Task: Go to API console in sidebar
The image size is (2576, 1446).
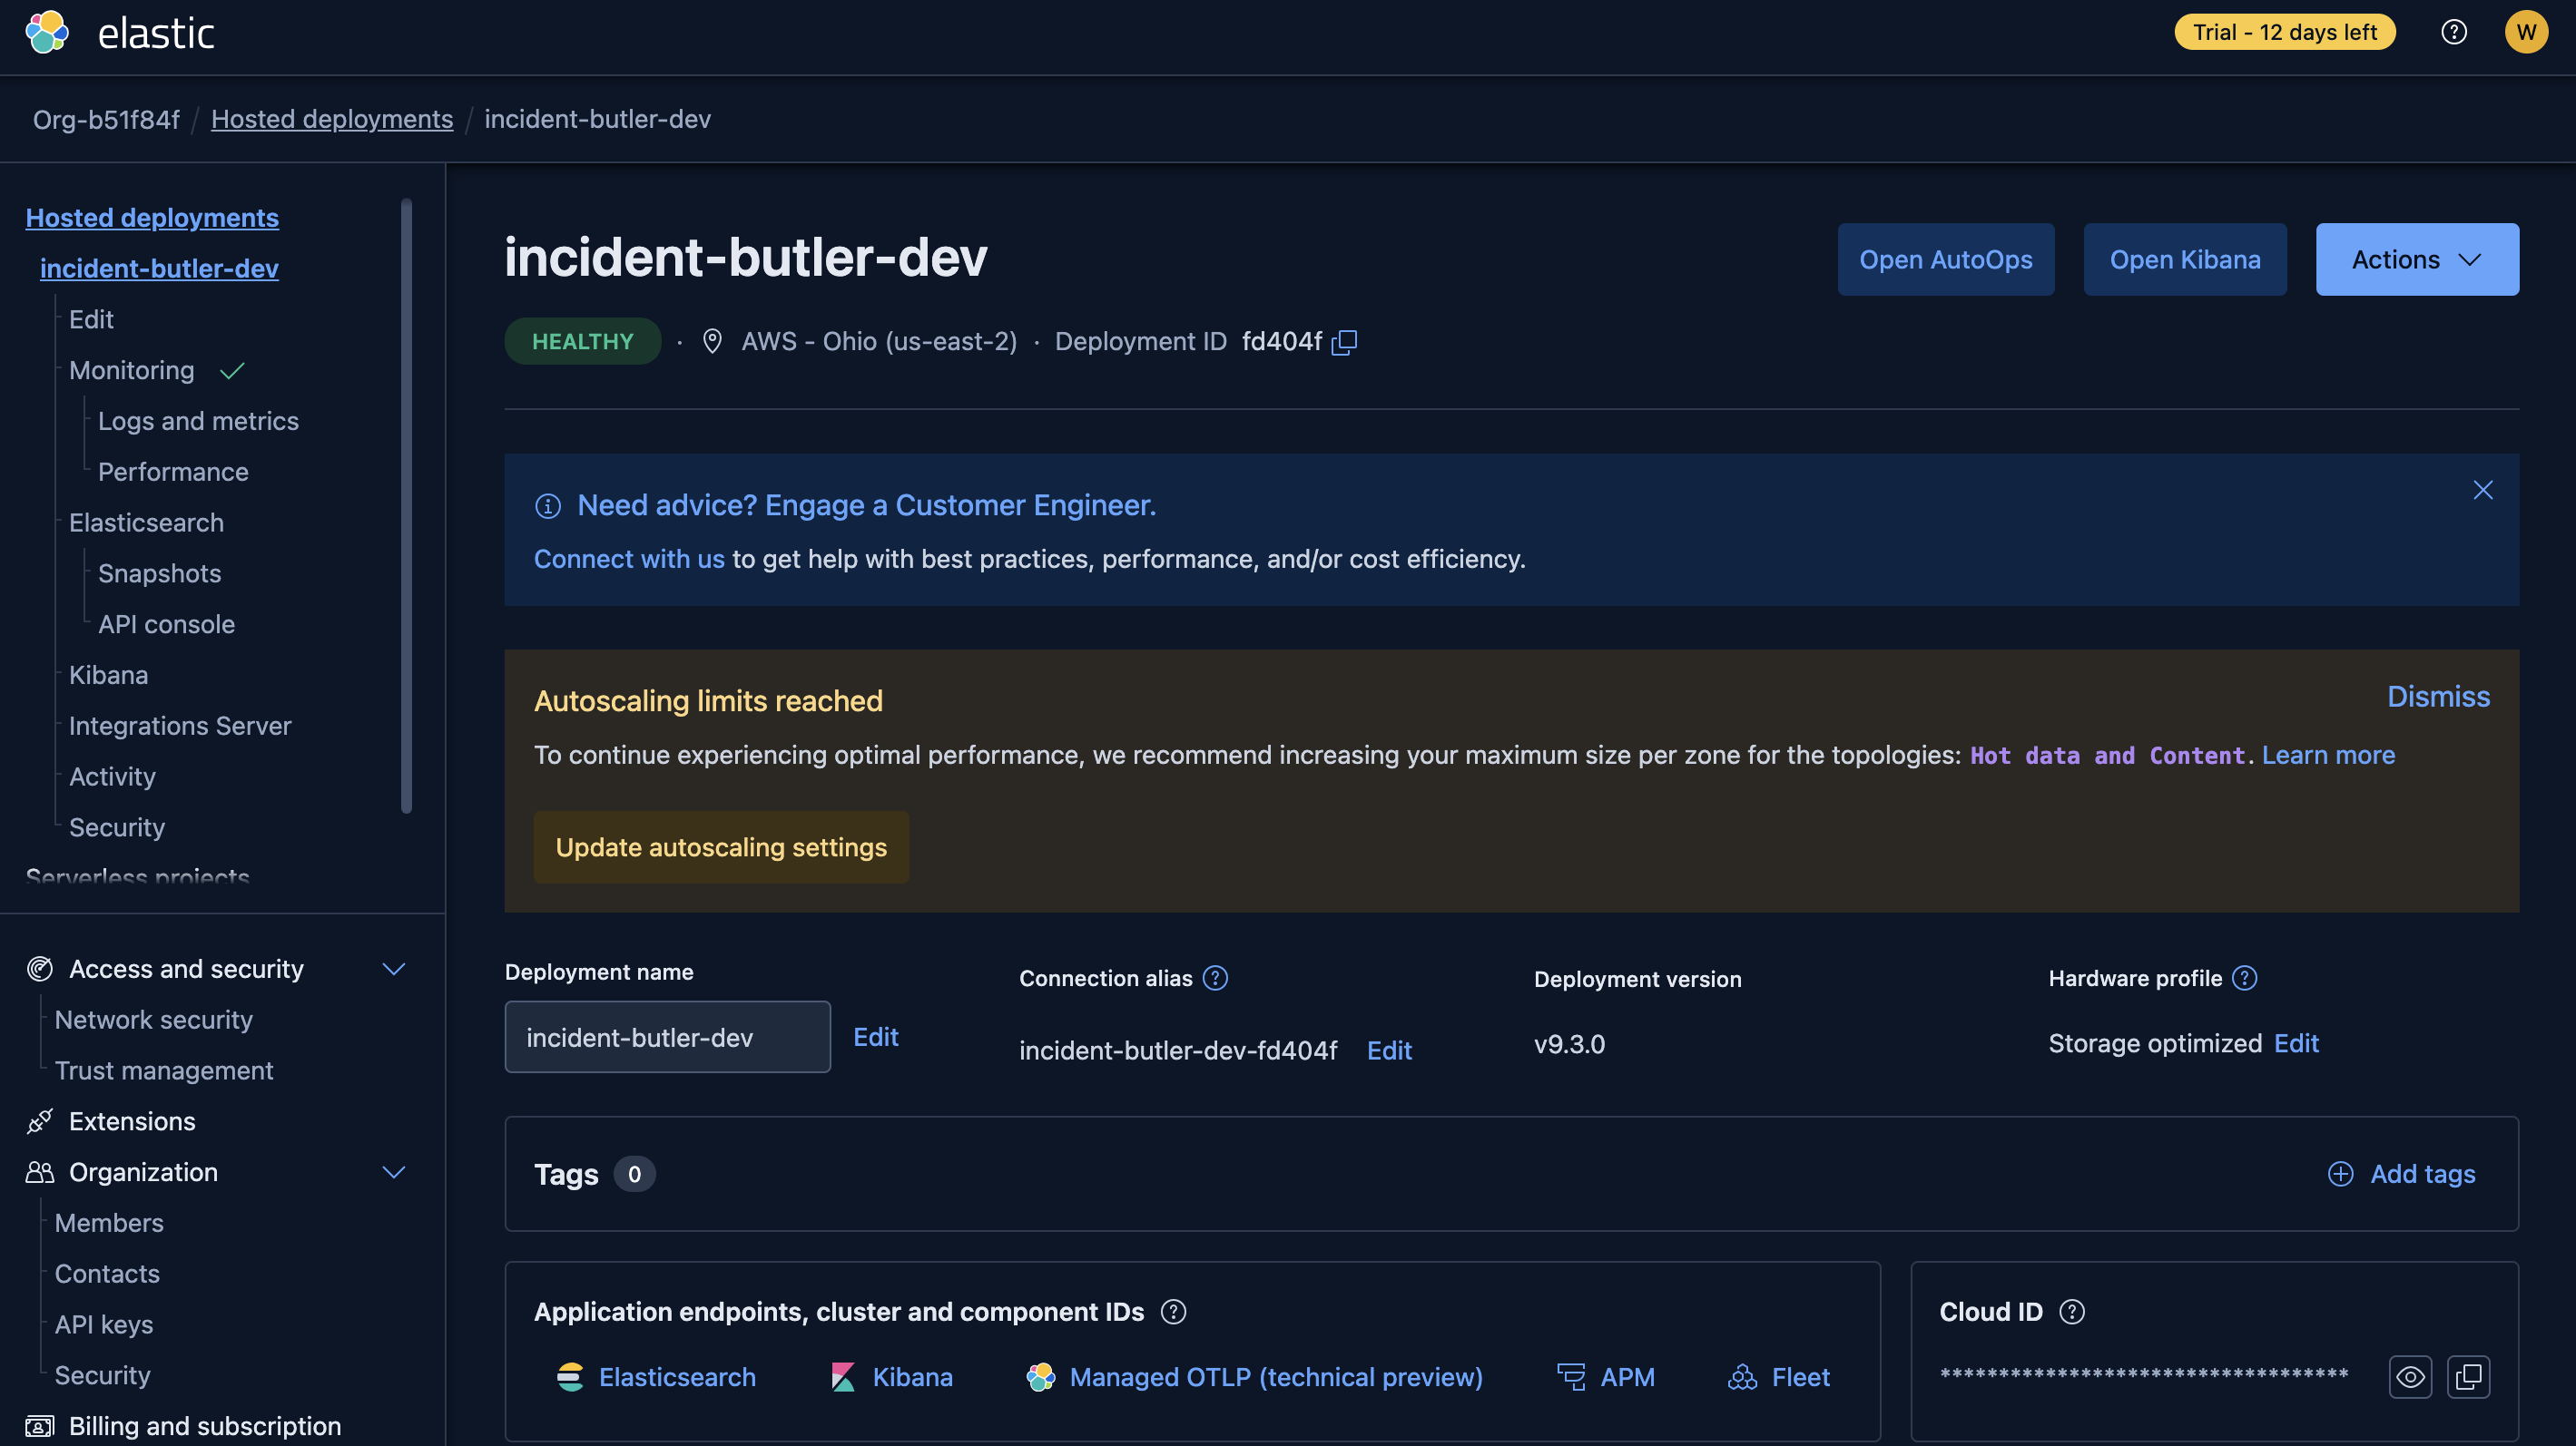Action: 166,624
